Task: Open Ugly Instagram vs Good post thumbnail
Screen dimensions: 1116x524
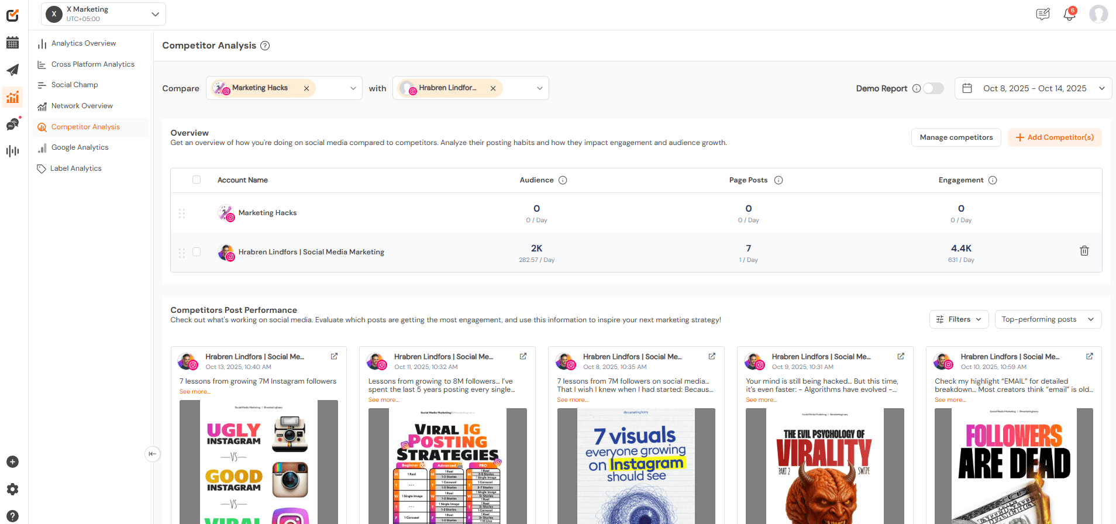Action: (x=259, y=462)
